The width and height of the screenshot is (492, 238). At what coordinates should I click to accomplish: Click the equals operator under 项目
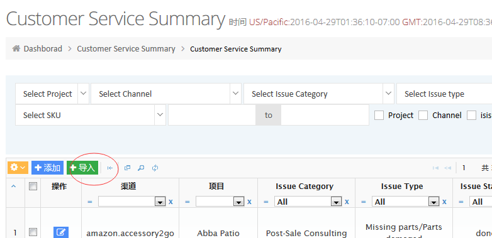(x=187, y=202)
